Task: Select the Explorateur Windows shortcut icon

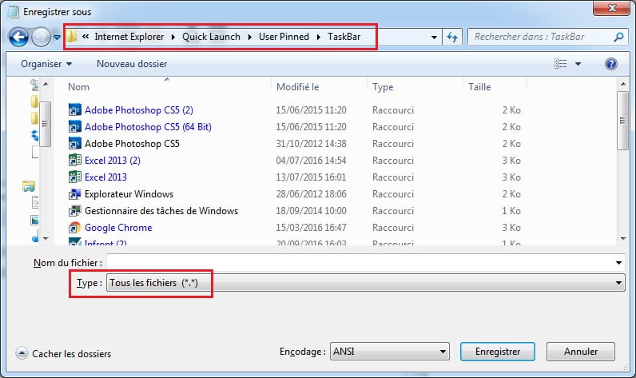Action: click(74, 194)
